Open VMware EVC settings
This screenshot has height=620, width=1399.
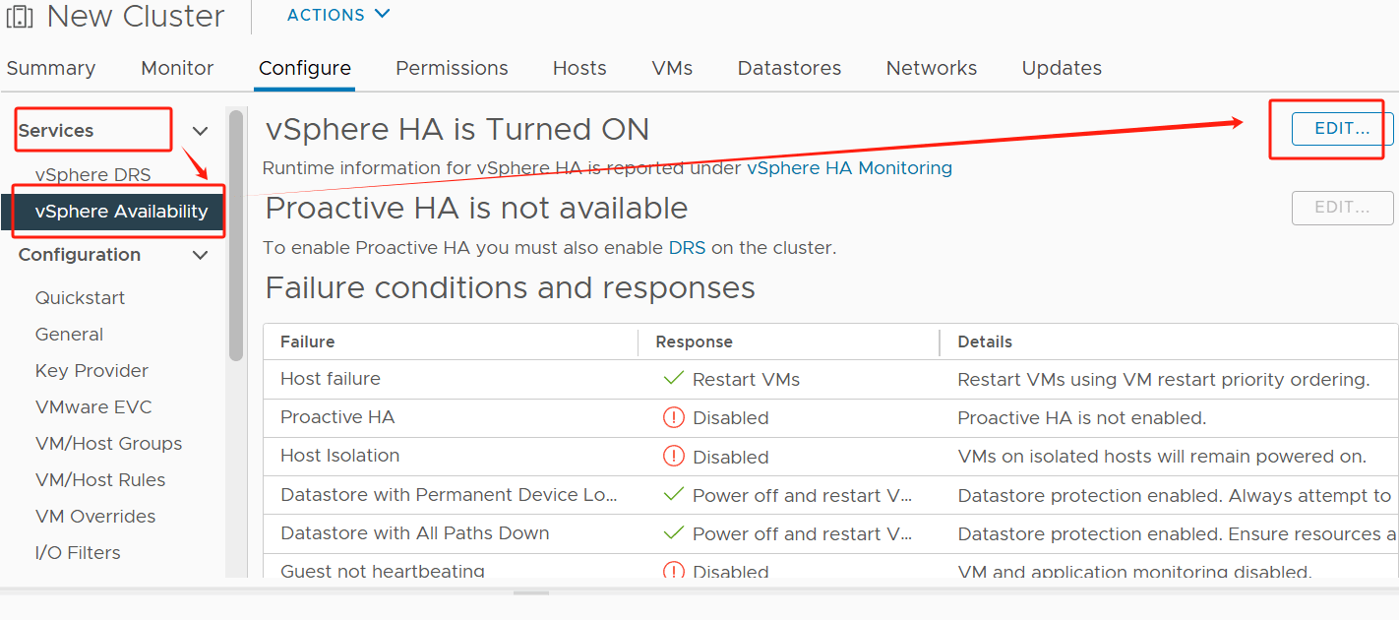click(x=93, y=407)
